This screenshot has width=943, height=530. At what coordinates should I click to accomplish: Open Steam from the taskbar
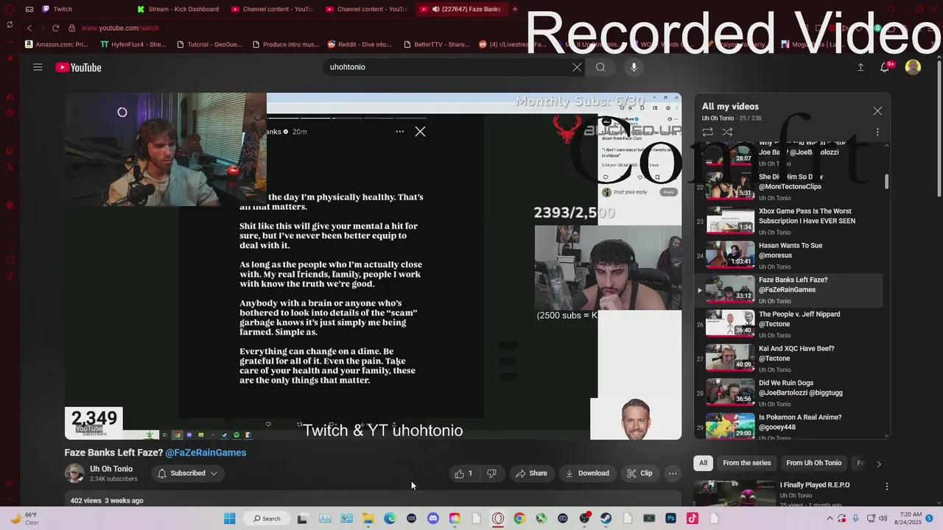point(606,518)
